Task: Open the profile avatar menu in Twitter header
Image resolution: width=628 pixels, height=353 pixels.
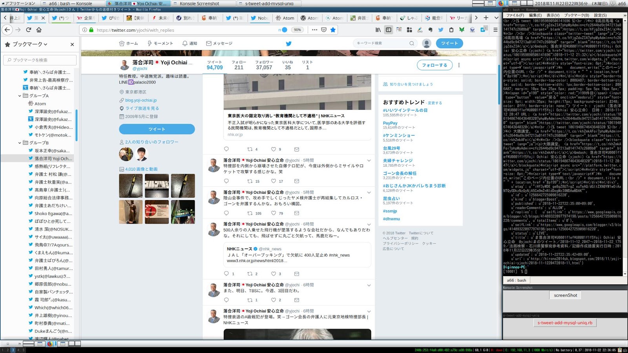Action: [427, 44]
